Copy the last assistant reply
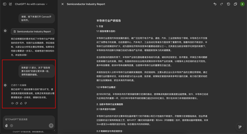The image size is (247, 134). (x=17, y=103)
